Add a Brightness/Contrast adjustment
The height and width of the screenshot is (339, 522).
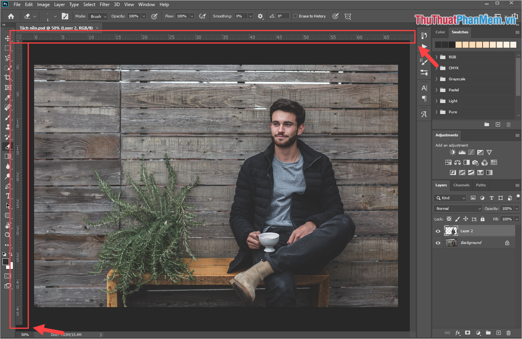tap(453, 152)
